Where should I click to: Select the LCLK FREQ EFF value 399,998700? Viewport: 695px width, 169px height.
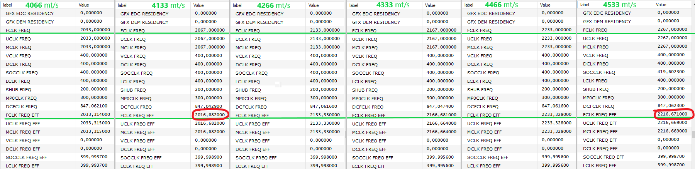click(x=671, y=165)
